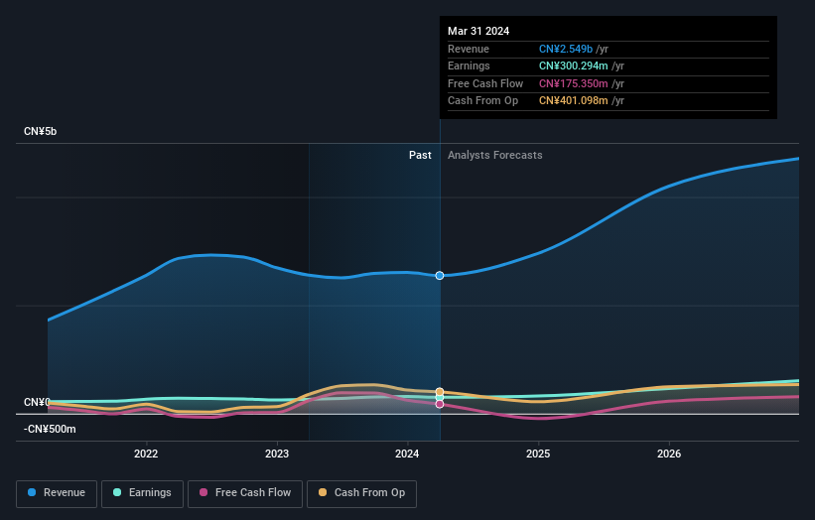815x520 pixels.
Task: Click the pink Free Cash Flow data marker
Action: coord(440,404)
